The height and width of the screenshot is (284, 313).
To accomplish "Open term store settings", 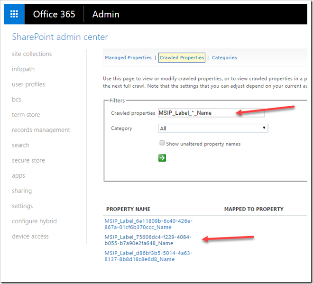I will click(26, 115).
